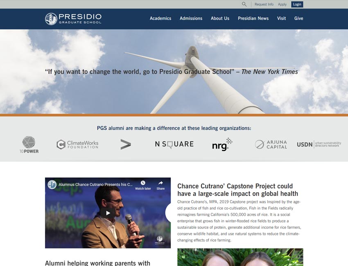Click the Presidio Graduate School logo
Viewport: 348px width, 266px height.
[73, 19]
